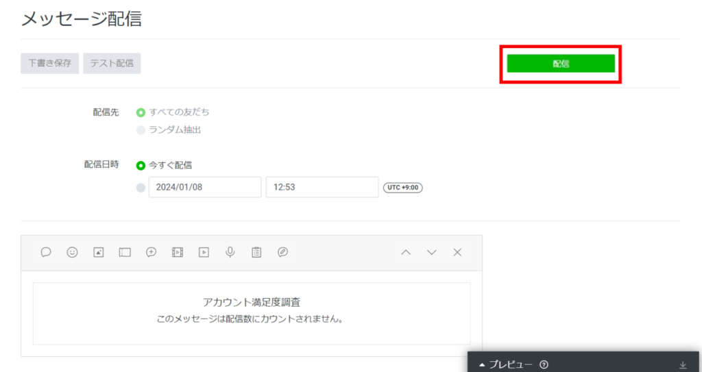
Task: Select the scheduled date and time radio button
Action: [141, 187]
